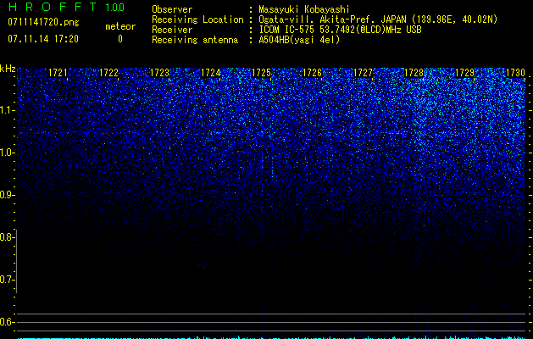Viewport: 533px width, 339px height.
Task: Click the 1724 time marker
Action: coord(211,73)
